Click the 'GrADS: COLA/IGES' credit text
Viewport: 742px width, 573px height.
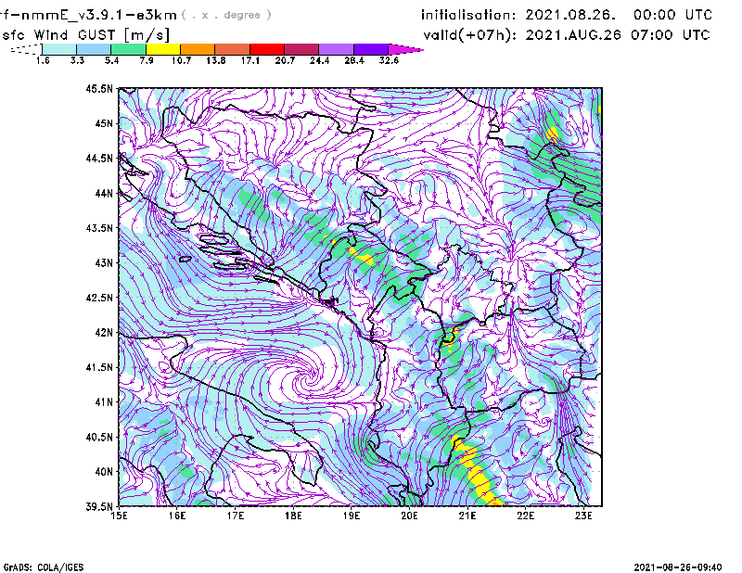pos(44,567)
